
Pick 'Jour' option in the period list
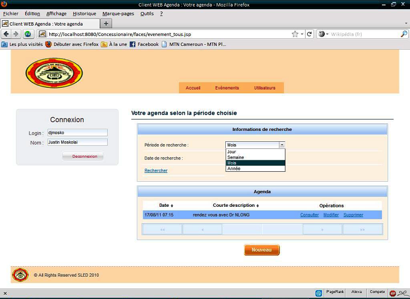[x=232, y=152]
